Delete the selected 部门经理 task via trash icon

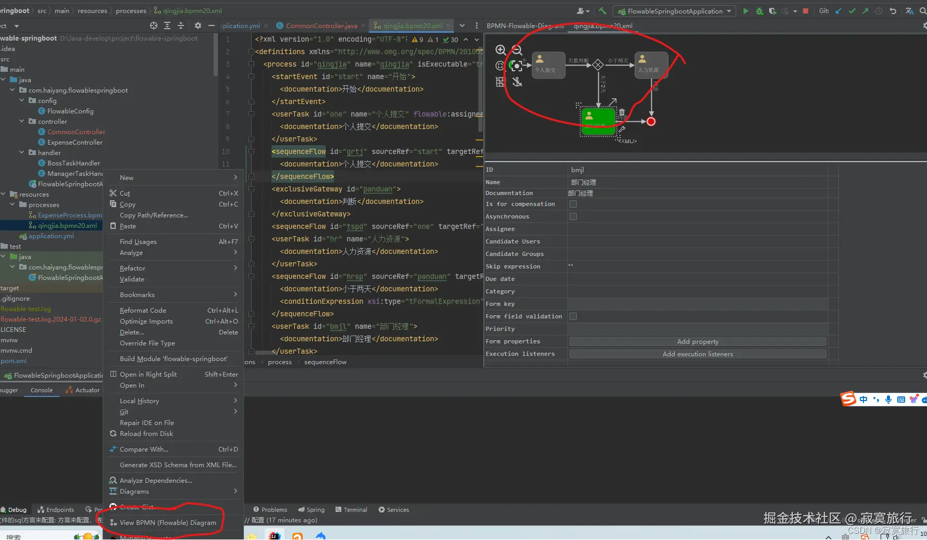(622, 112)
